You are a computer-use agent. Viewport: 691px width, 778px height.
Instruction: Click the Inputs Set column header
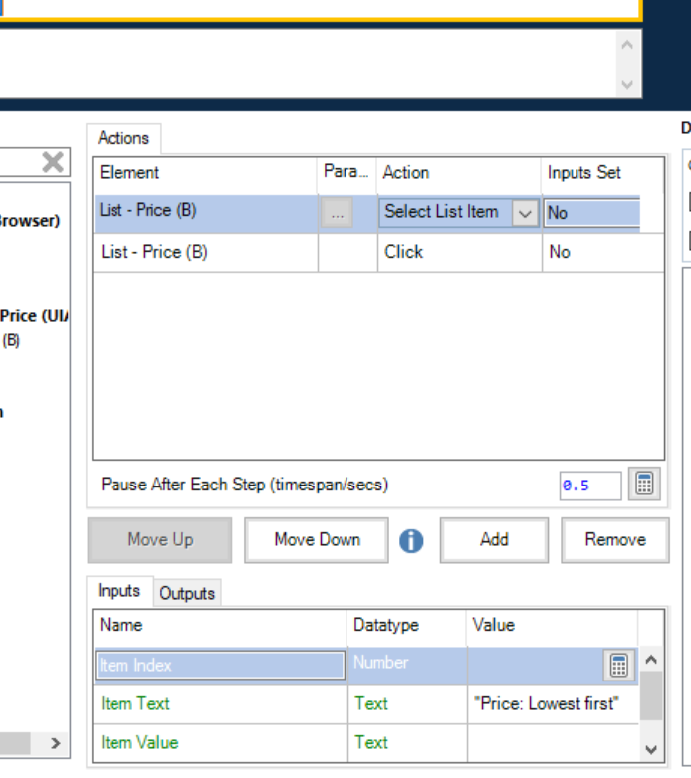[x=602, y=173]
